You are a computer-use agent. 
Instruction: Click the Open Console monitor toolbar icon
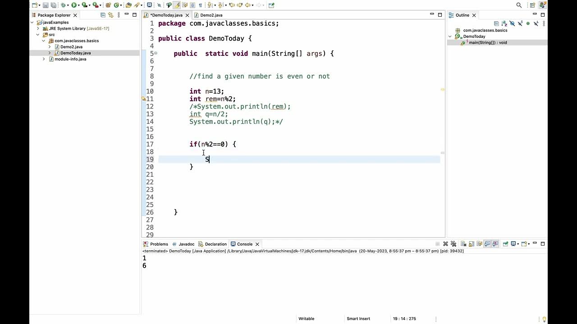(150, 5)
